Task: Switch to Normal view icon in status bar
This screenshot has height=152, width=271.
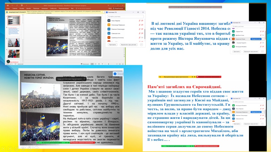Action: [92, 64]
